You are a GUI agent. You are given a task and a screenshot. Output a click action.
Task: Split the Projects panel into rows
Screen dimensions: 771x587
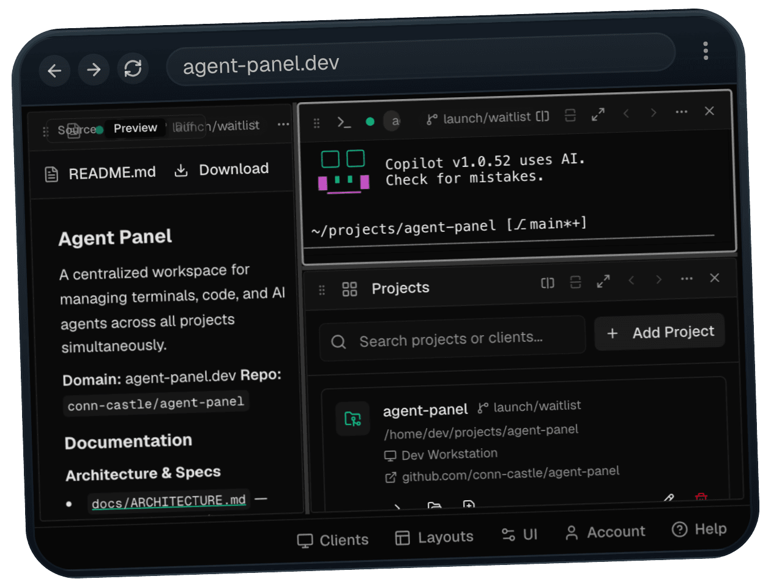tap(575, 282)
